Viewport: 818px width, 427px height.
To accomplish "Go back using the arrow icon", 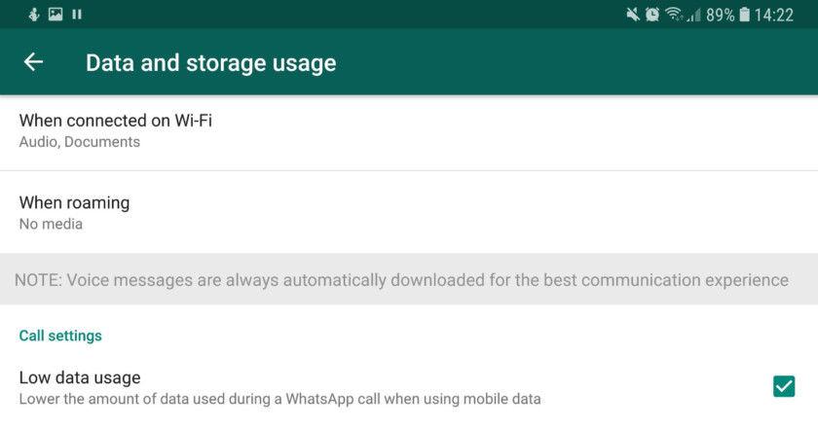I will 33,62.
